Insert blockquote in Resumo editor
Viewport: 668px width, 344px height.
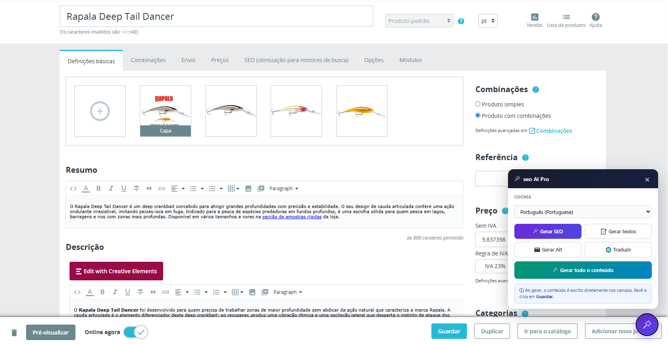point(149,189)
